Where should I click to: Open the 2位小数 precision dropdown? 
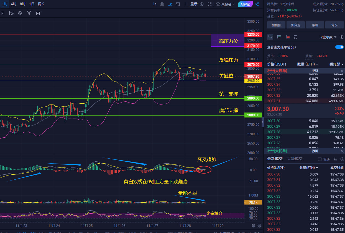coord(328,37)
